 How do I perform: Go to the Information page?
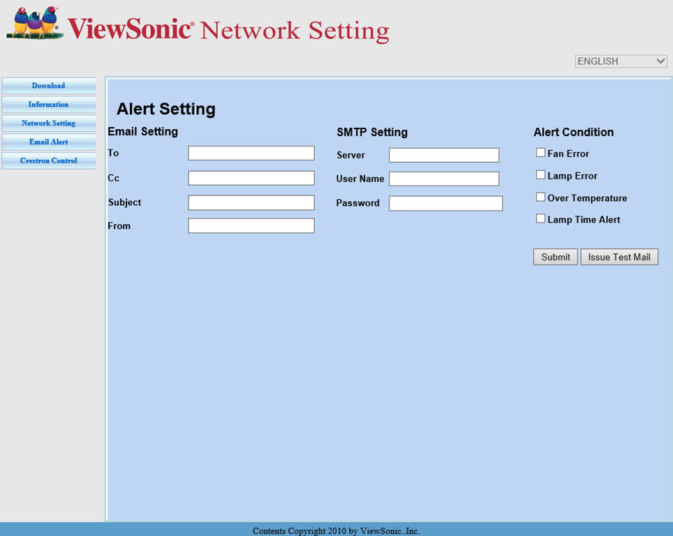coord(48,104)
